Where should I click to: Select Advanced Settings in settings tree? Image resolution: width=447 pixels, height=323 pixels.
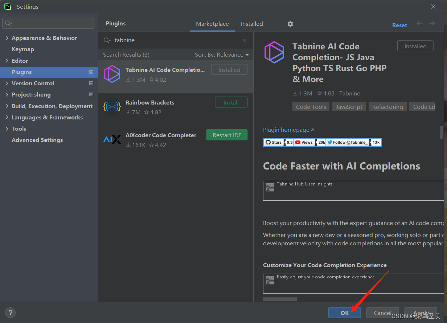(x=37, y=140)
